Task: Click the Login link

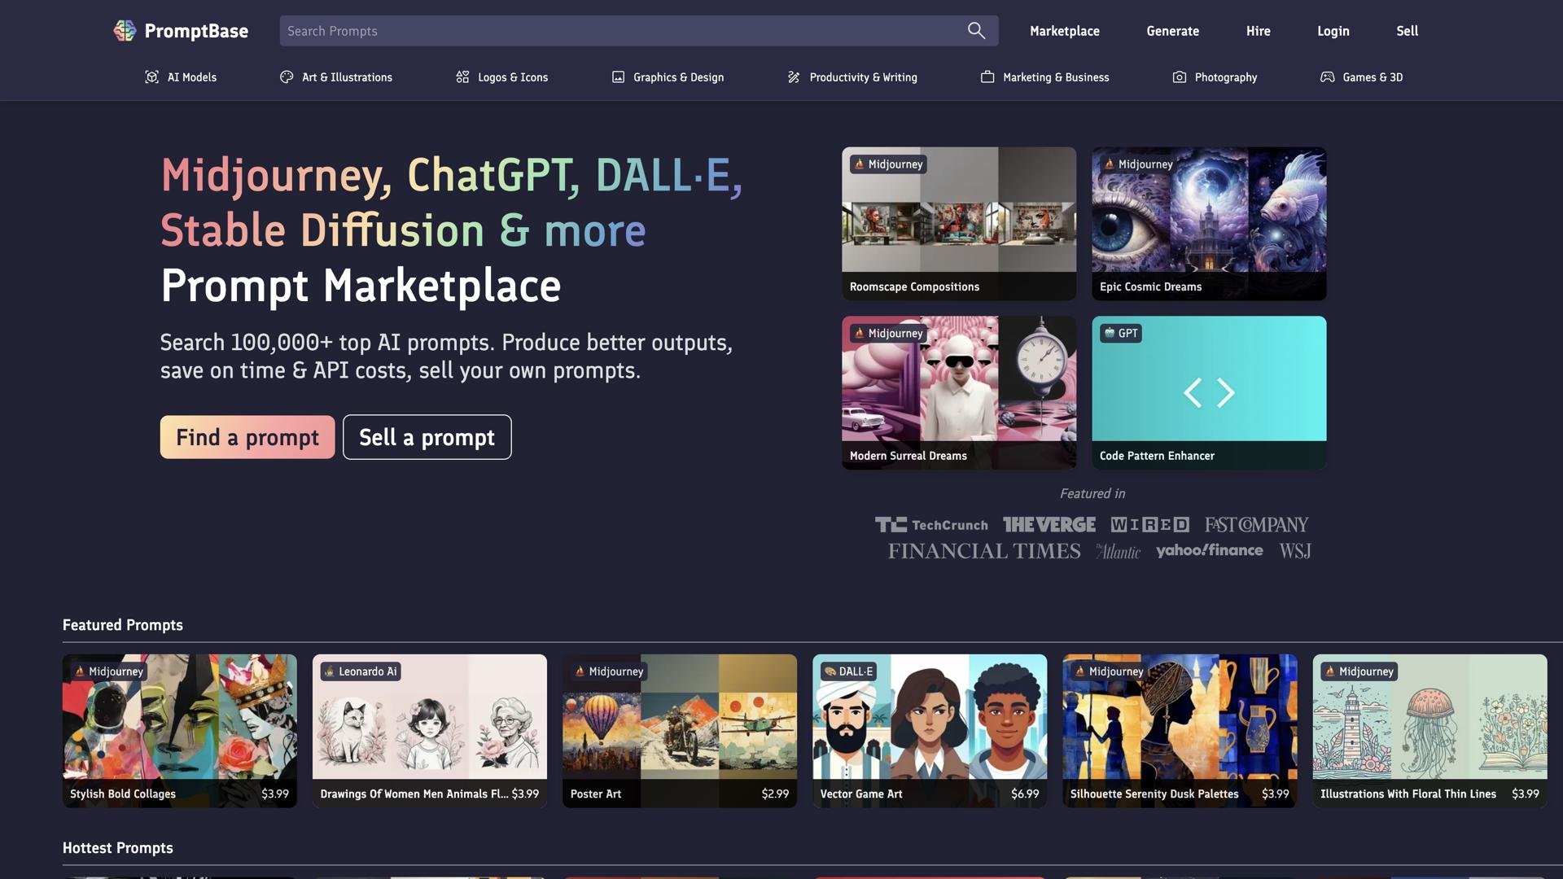Action: (x=1333, y=31)
